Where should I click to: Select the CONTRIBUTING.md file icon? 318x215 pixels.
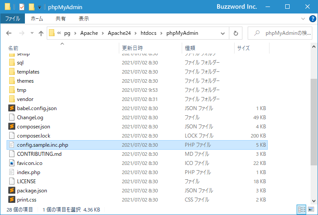pyautogui.click(x=12, y=154)
